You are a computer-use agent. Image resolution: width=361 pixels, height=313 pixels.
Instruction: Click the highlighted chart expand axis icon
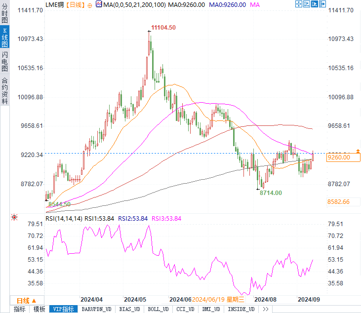pyautogui.click(x=315, y=4)
